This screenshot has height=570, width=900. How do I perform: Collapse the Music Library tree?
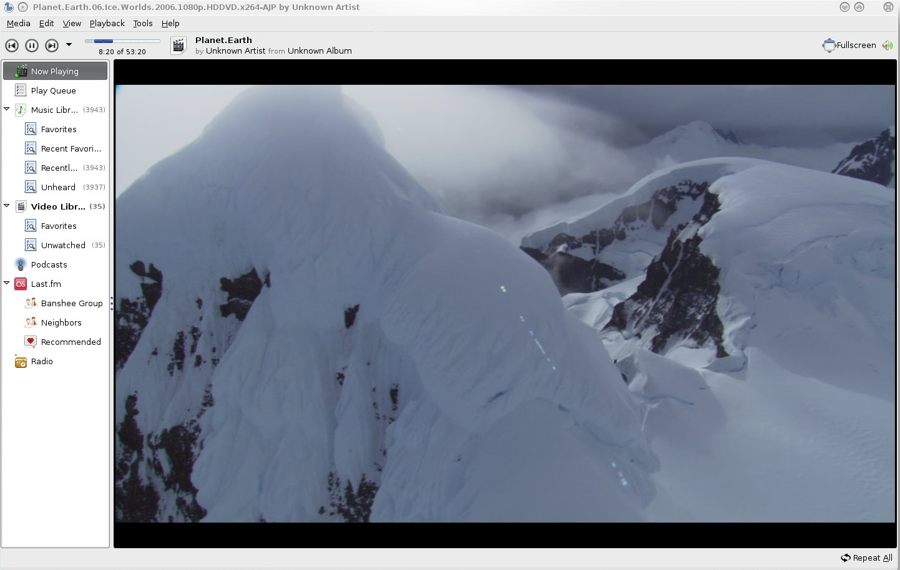(7, 109)
